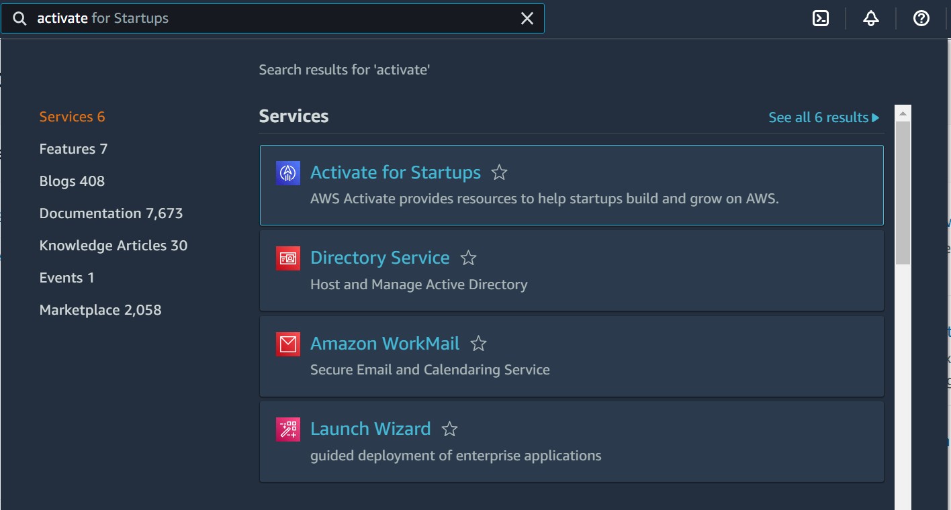Open the Blogs search results
The width and height of the screenshot is (951, 510).
click(72, 181)
